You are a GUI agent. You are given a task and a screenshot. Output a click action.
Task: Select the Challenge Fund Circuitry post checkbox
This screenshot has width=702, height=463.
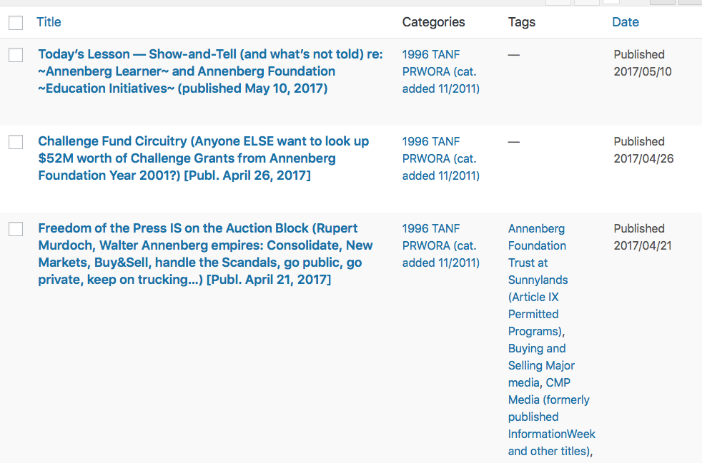click(x=16, y=142)
